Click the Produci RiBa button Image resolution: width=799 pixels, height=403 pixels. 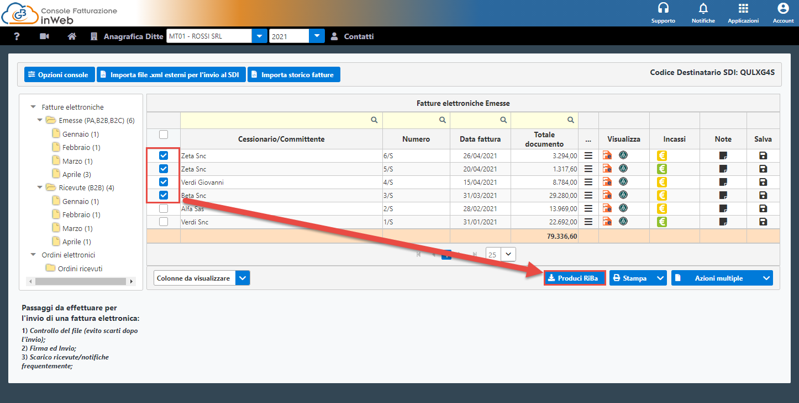575,278
